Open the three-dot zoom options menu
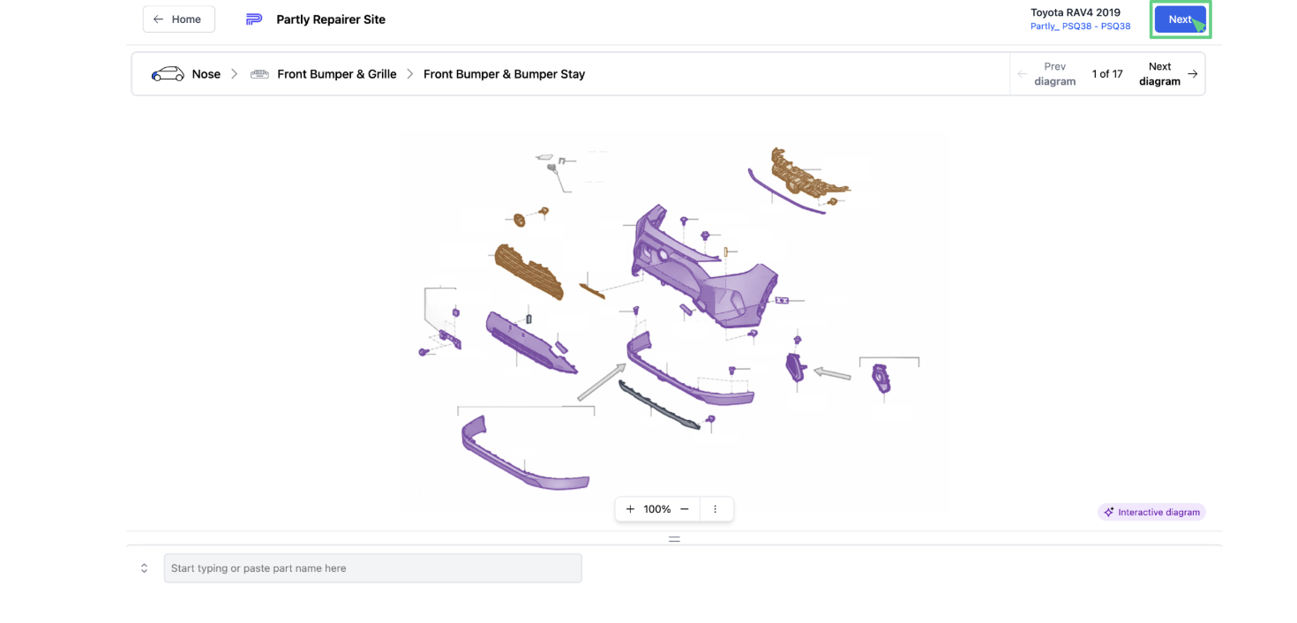The width and height of the screenshot is (1297, 623). (x=716, y=509)
